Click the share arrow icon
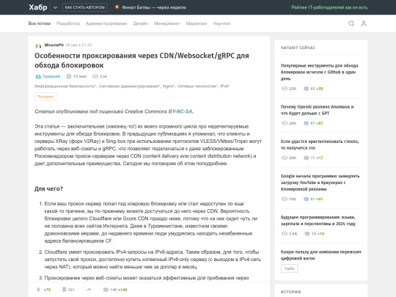 click(x=89, y=290)
